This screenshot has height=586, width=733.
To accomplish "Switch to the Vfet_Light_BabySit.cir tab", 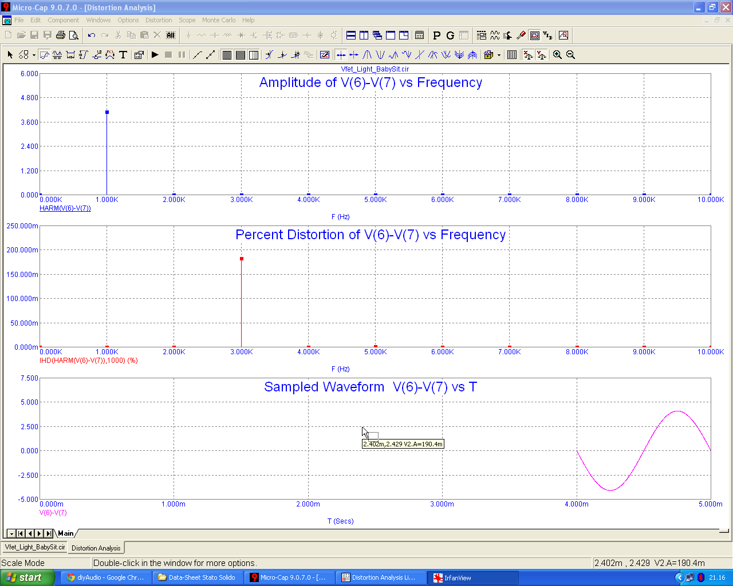I will tap(35, 547).
